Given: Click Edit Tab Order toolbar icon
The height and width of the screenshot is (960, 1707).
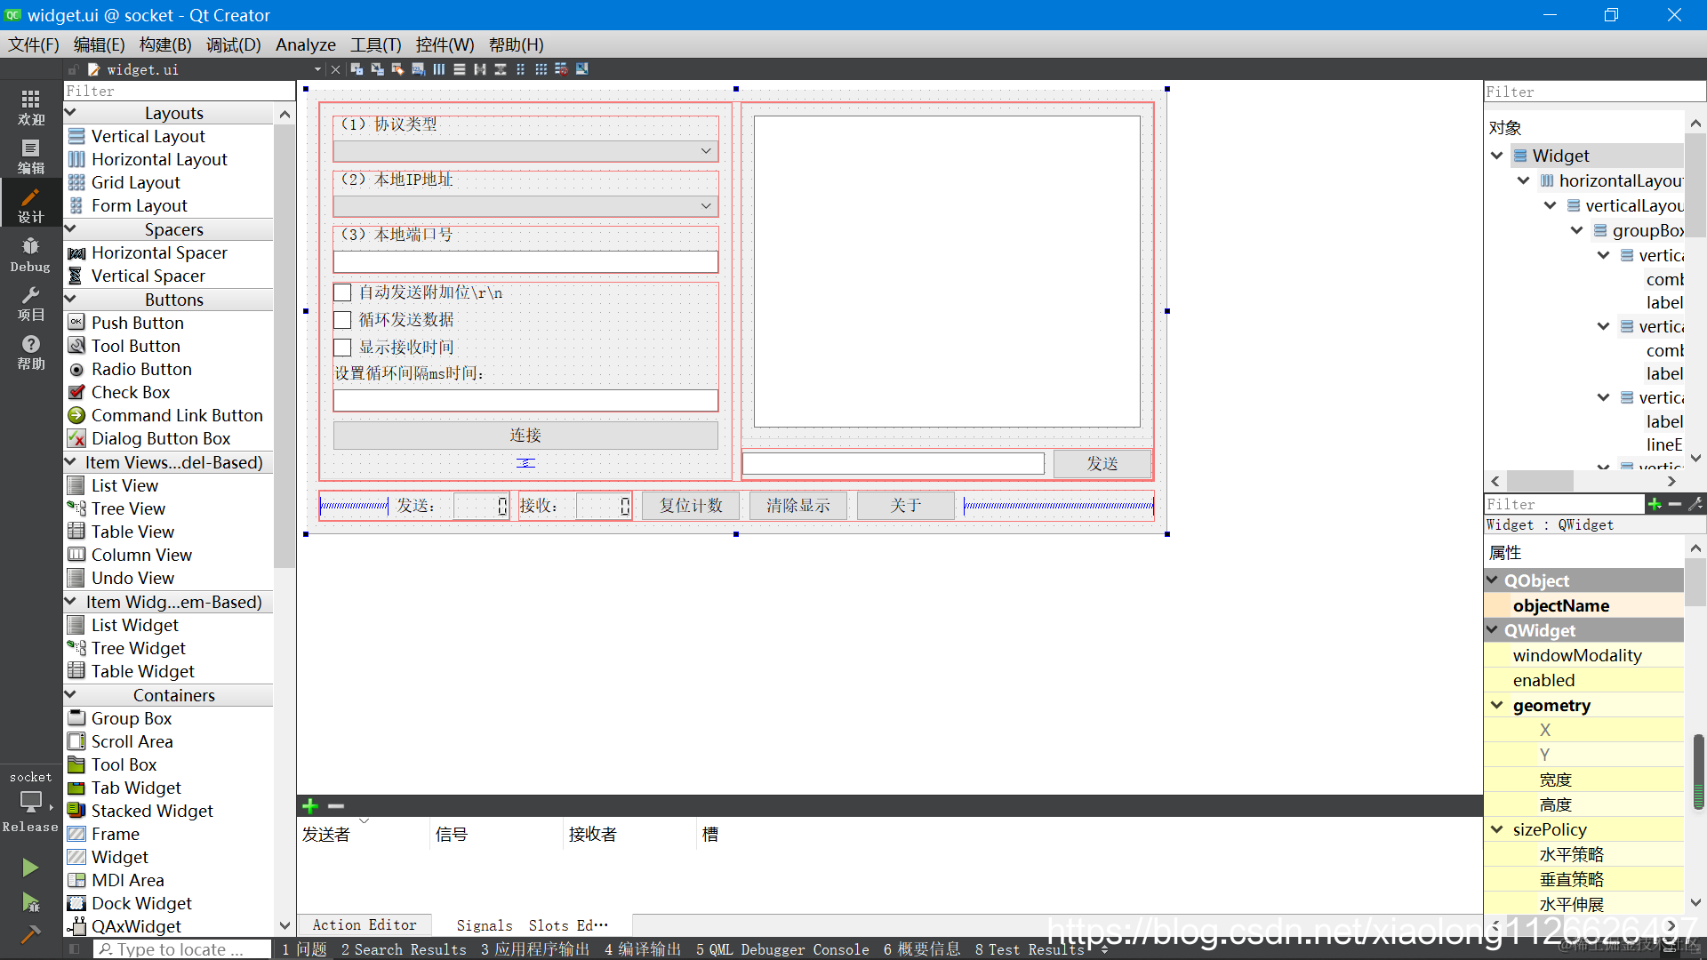Looking at the screenshot, I should (418, 69).
